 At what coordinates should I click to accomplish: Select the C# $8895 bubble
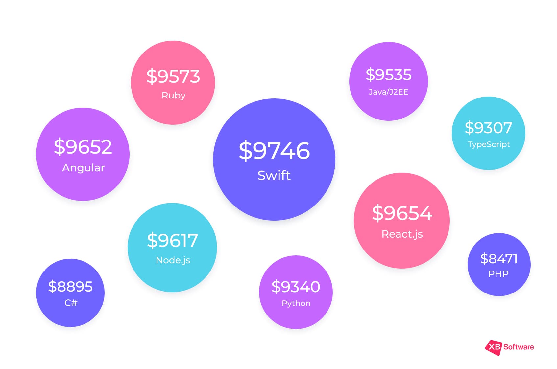pos(70,293)
